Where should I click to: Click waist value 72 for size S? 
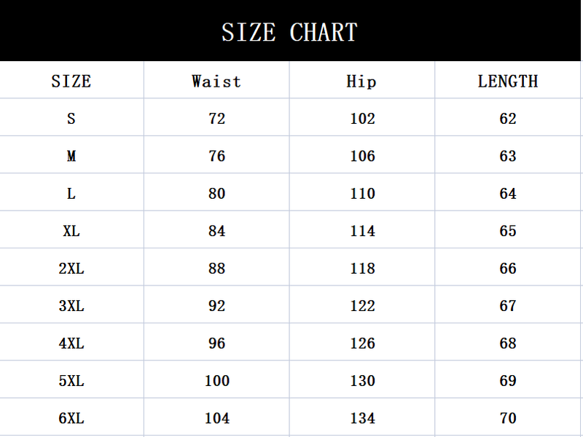point(216,119)
